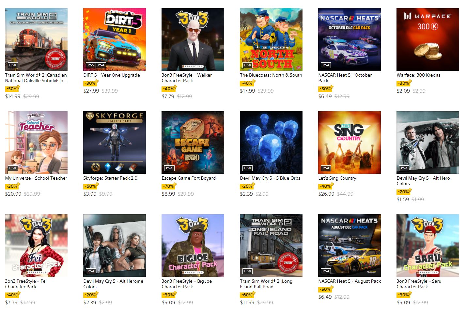Open Train Sim World 2: Canadian National title link
This screenshot has width=466, height=315.
pos(36,78)
